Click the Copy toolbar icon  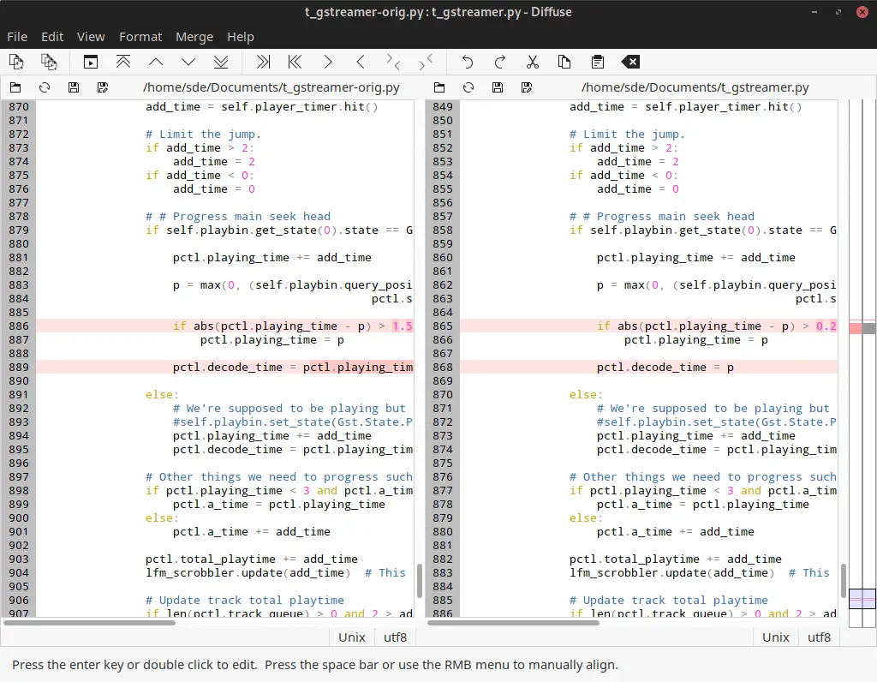click(x=565, y=62)
